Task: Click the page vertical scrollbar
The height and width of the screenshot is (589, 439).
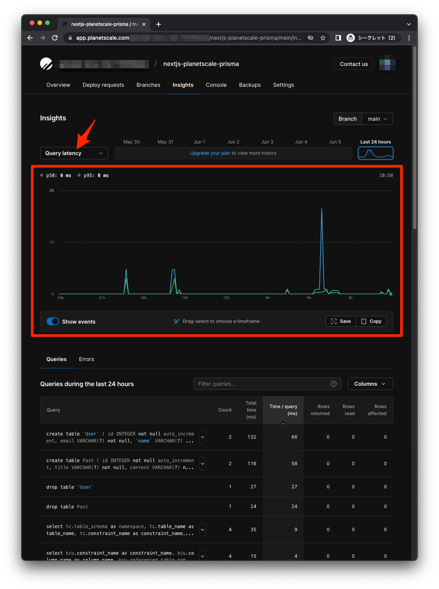Action: pos(415,138)
